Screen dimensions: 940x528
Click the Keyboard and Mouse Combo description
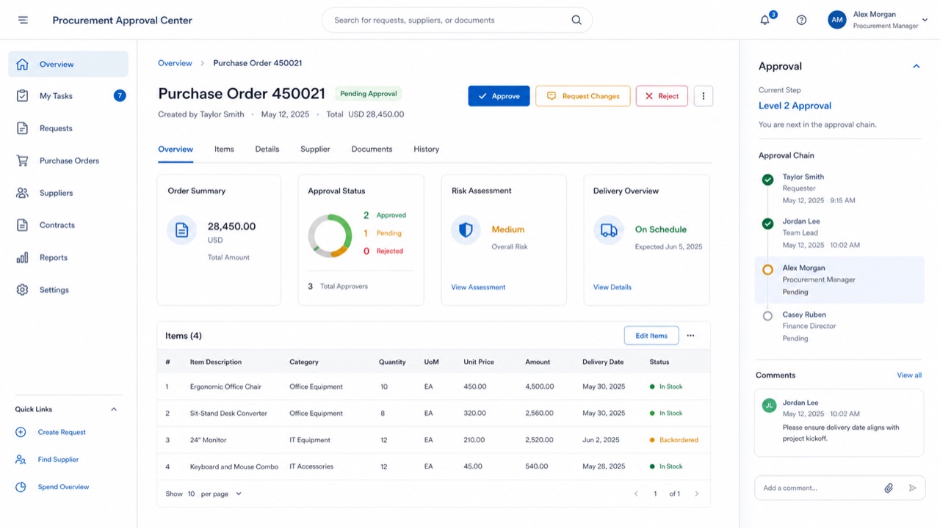[234, 466]
